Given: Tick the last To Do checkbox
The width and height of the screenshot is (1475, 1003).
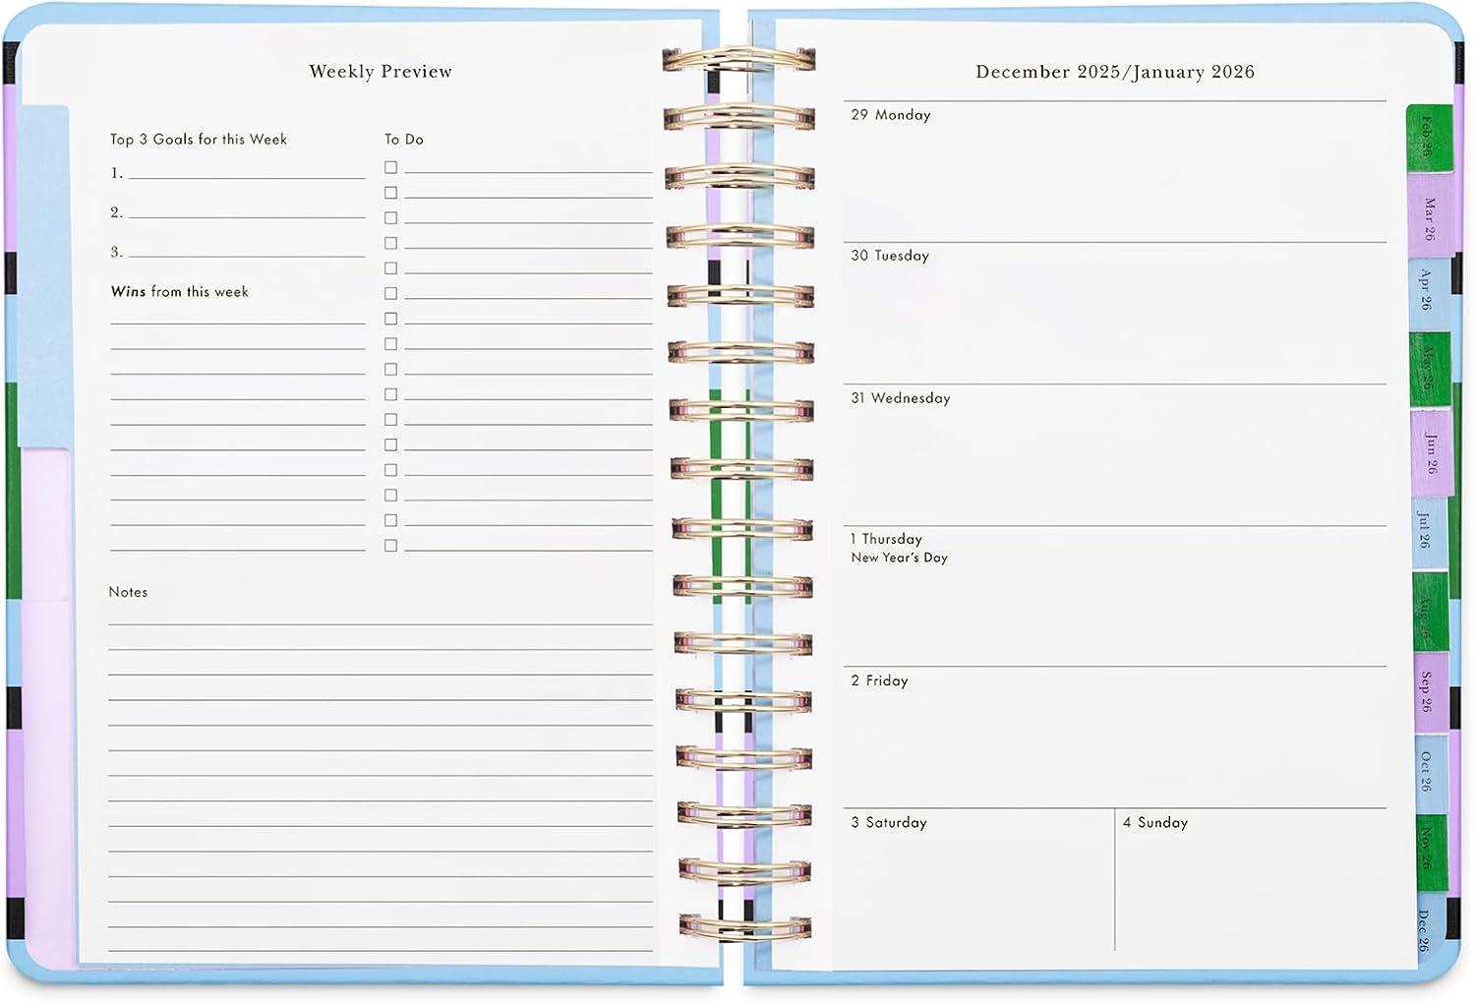Looking at the screenshot, I should 390,546.
